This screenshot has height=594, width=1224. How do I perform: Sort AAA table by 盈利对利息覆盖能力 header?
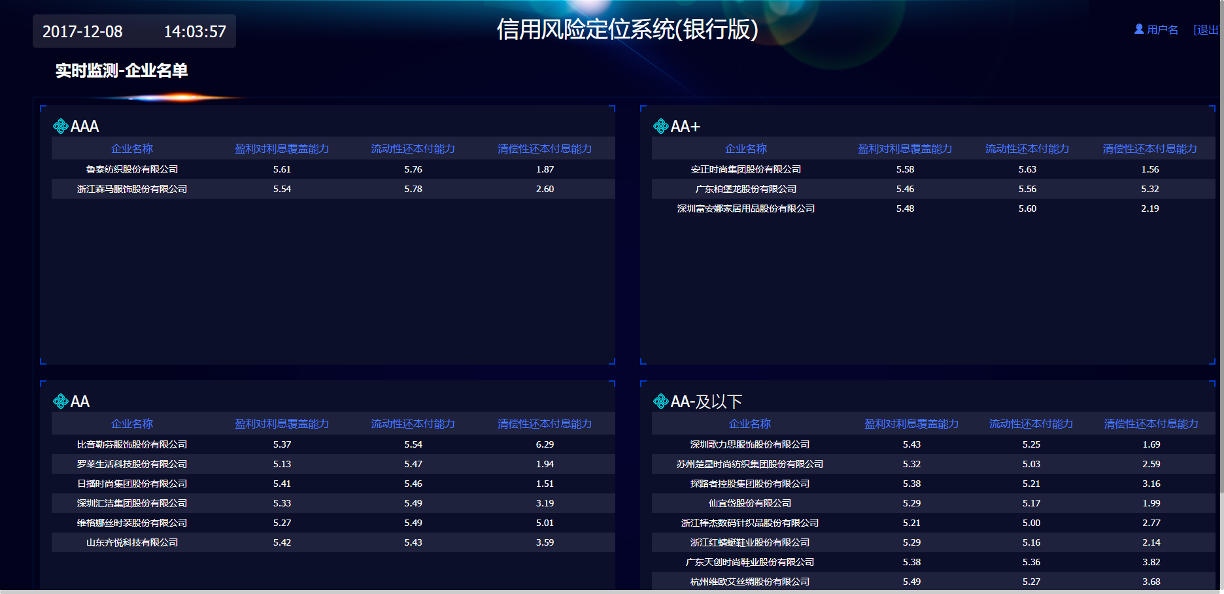click(x=282, y=149)
